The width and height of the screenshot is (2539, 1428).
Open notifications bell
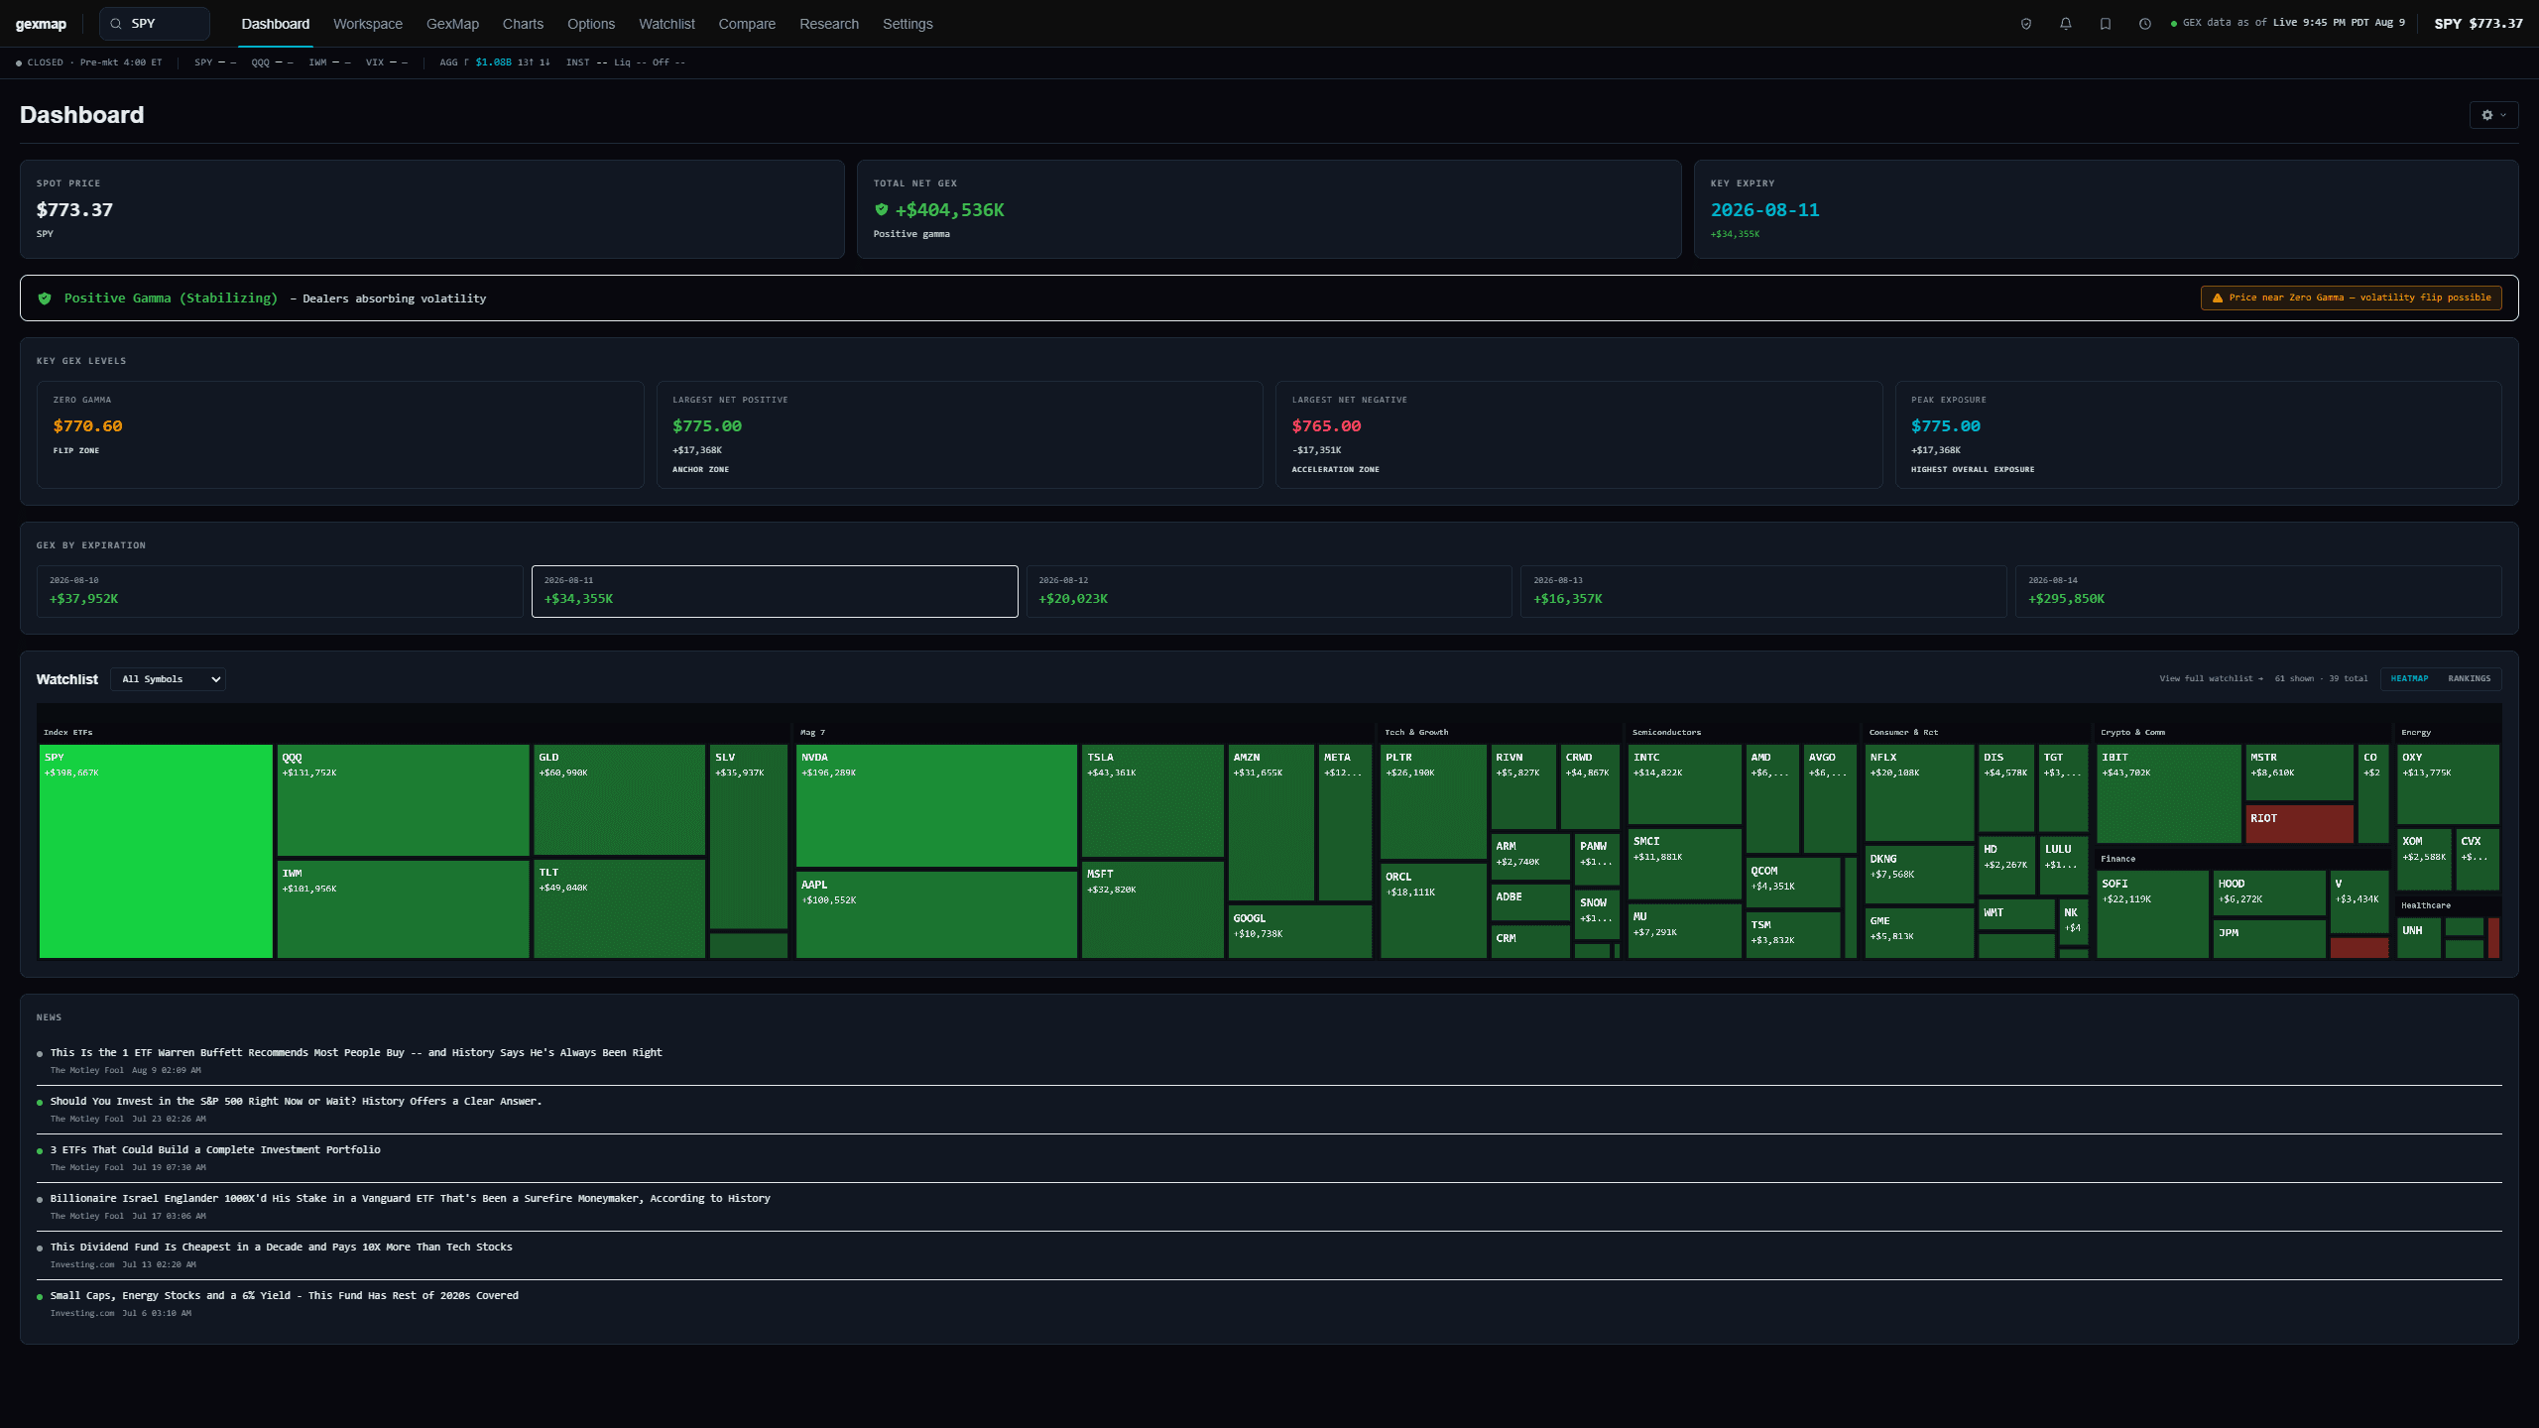pos(2066,24)
